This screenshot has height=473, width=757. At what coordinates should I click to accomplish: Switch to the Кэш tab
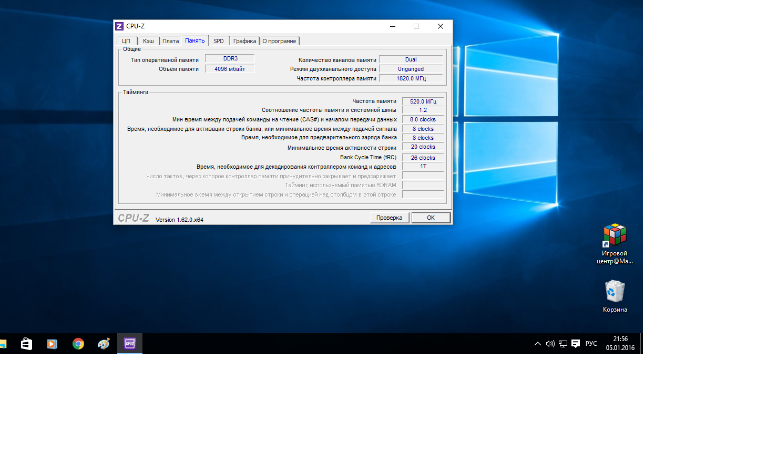(148, 41)
